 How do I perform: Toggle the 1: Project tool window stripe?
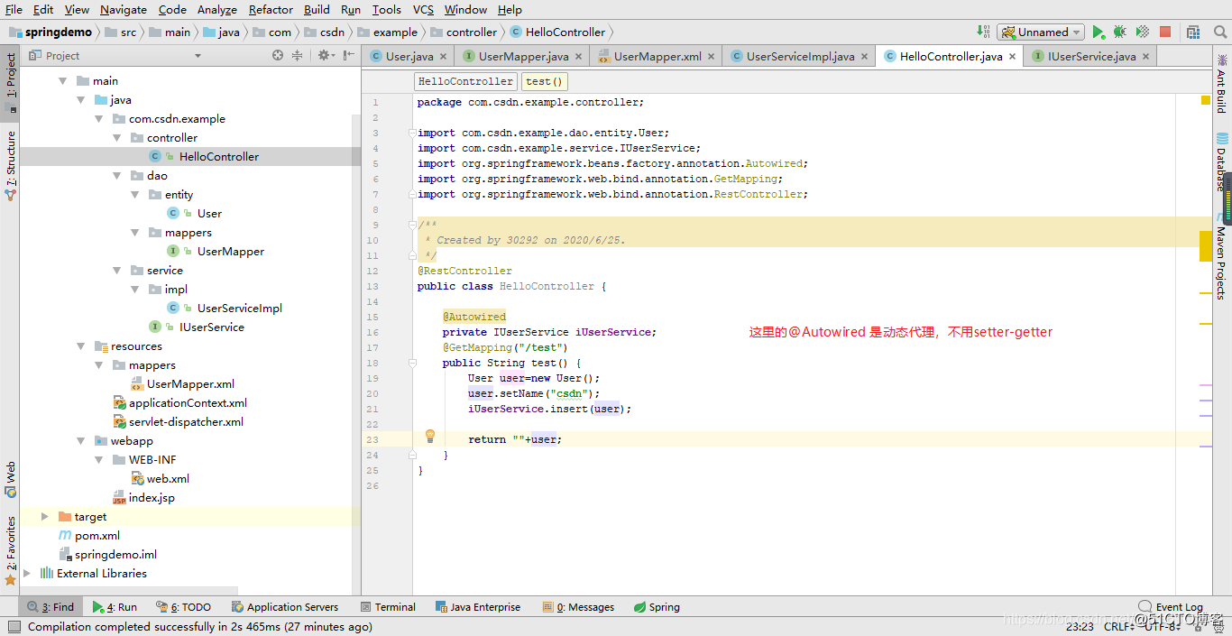pos(10,82)
